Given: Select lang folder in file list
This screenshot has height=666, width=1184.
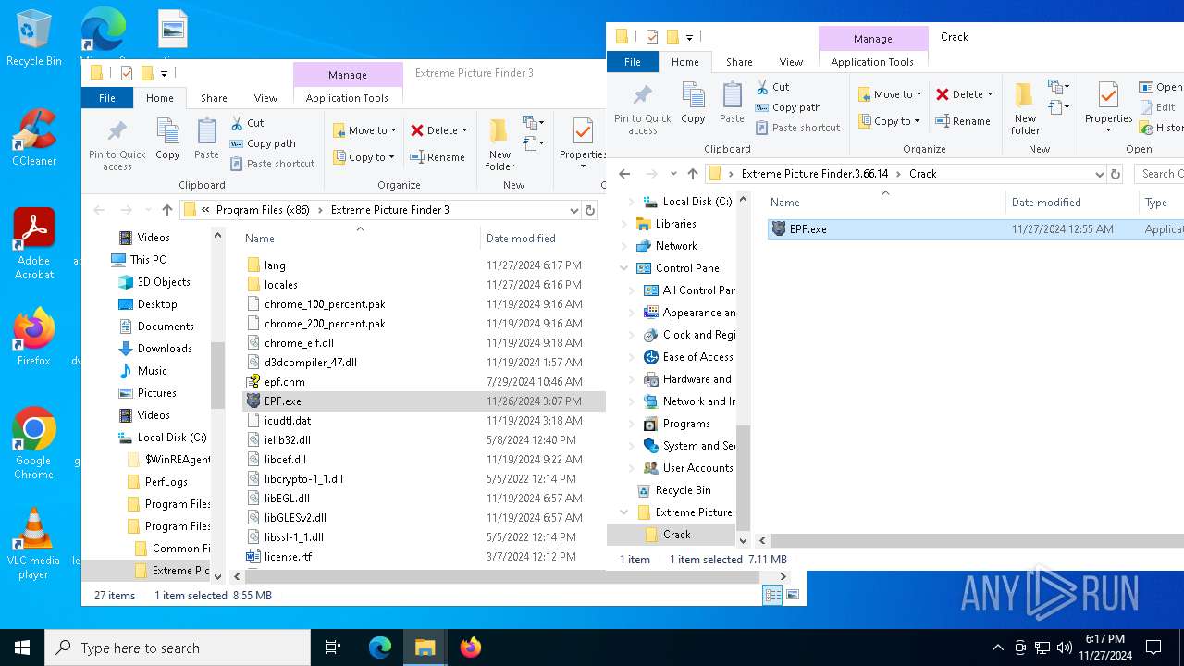Looking at the screenshot, I should click(x=275, y=265).
